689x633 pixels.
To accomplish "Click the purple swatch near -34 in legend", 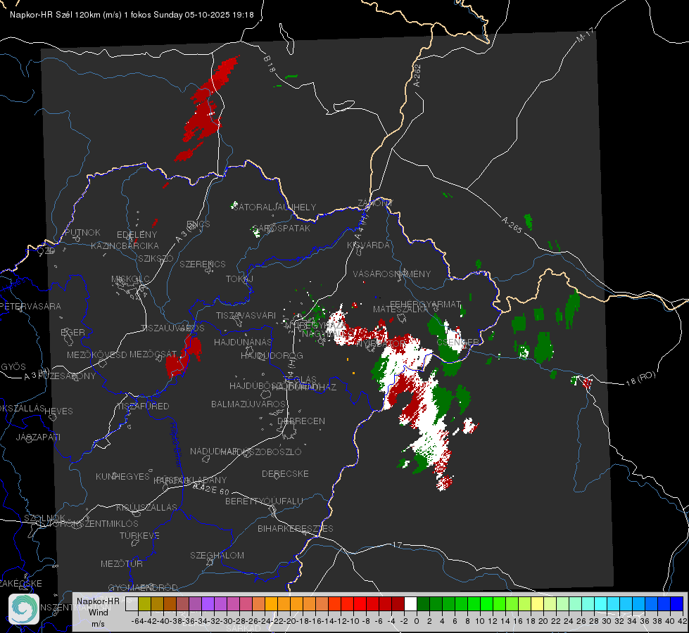I will click(208, 603).
